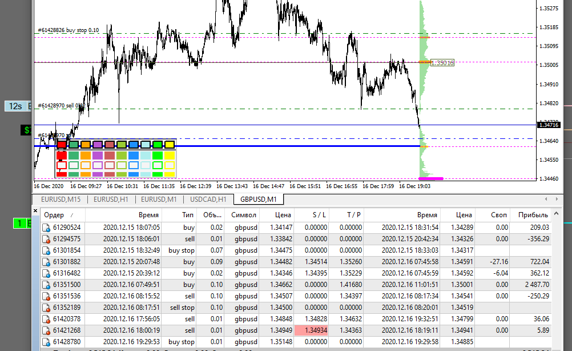This screenshot has height=351, width=572.
Task: Sort by the Символ column header
Action: click(x=243, y=215)
